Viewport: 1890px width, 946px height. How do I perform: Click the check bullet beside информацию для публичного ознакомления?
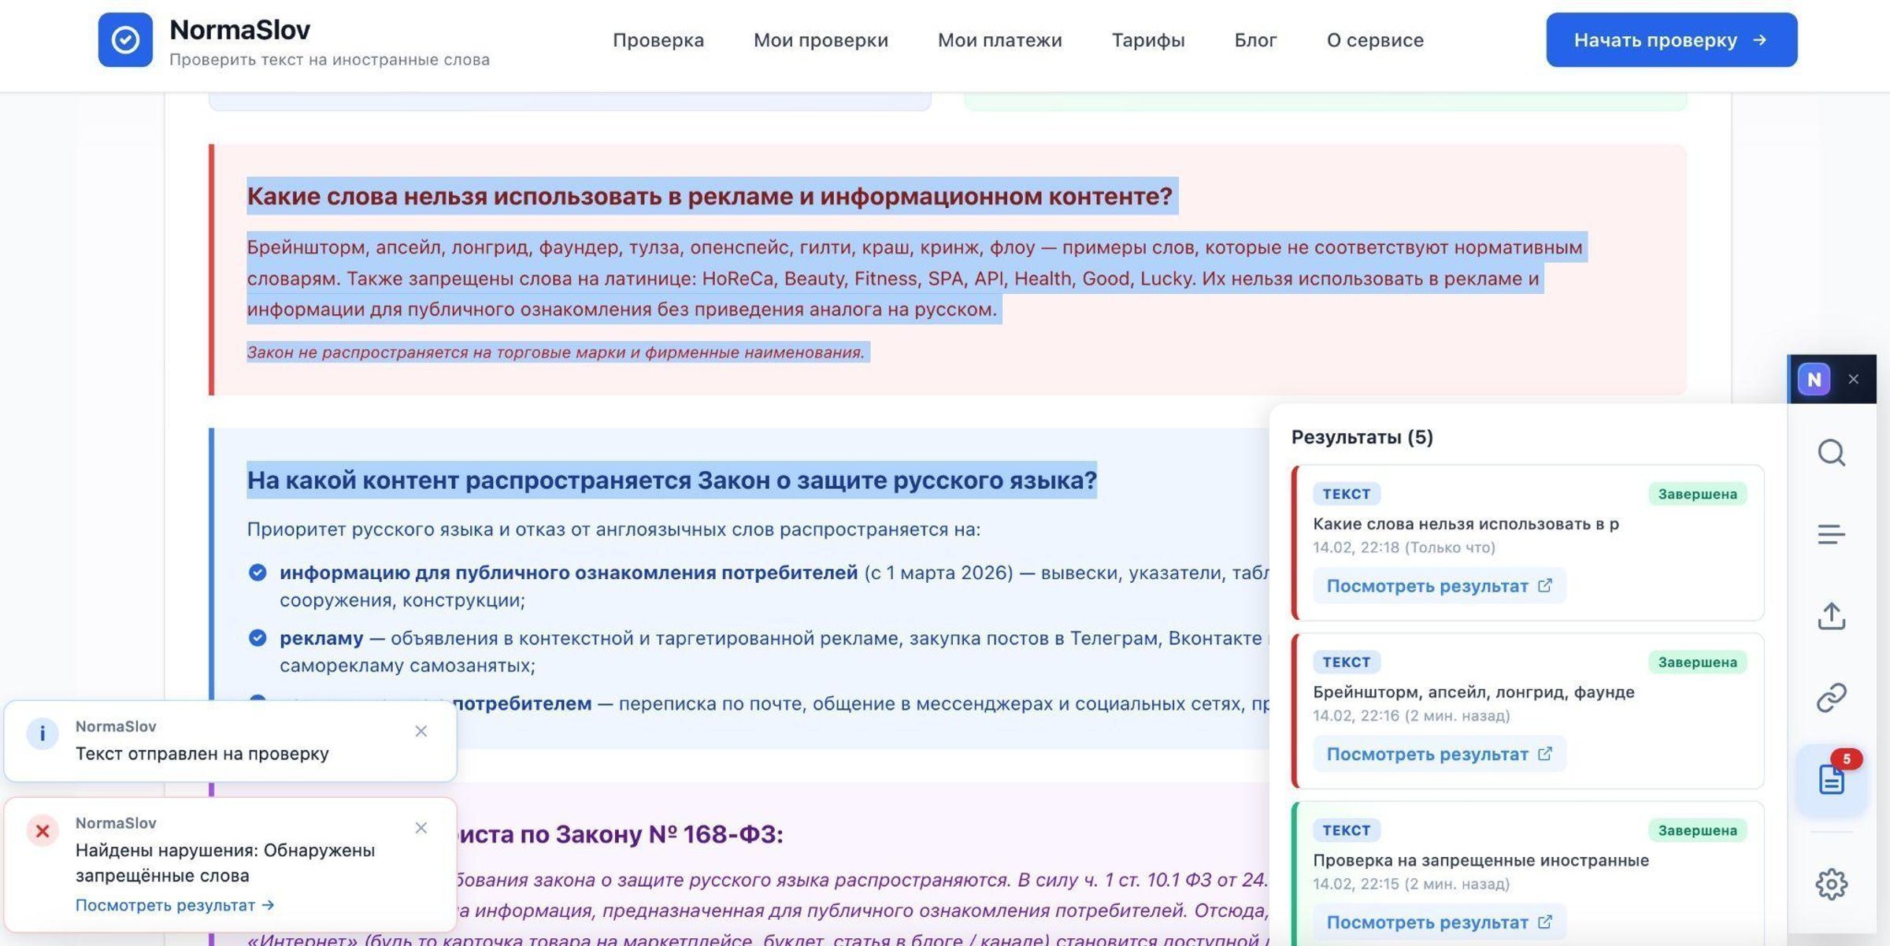tap(258, 573)
